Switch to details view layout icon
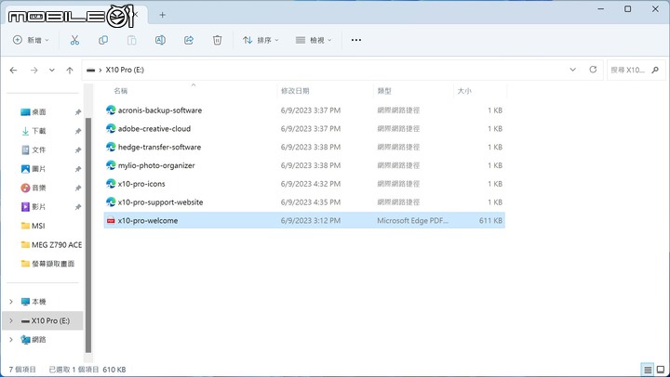Image resolution: width=670 pixels, height=377 pixels. pos(648,370)
